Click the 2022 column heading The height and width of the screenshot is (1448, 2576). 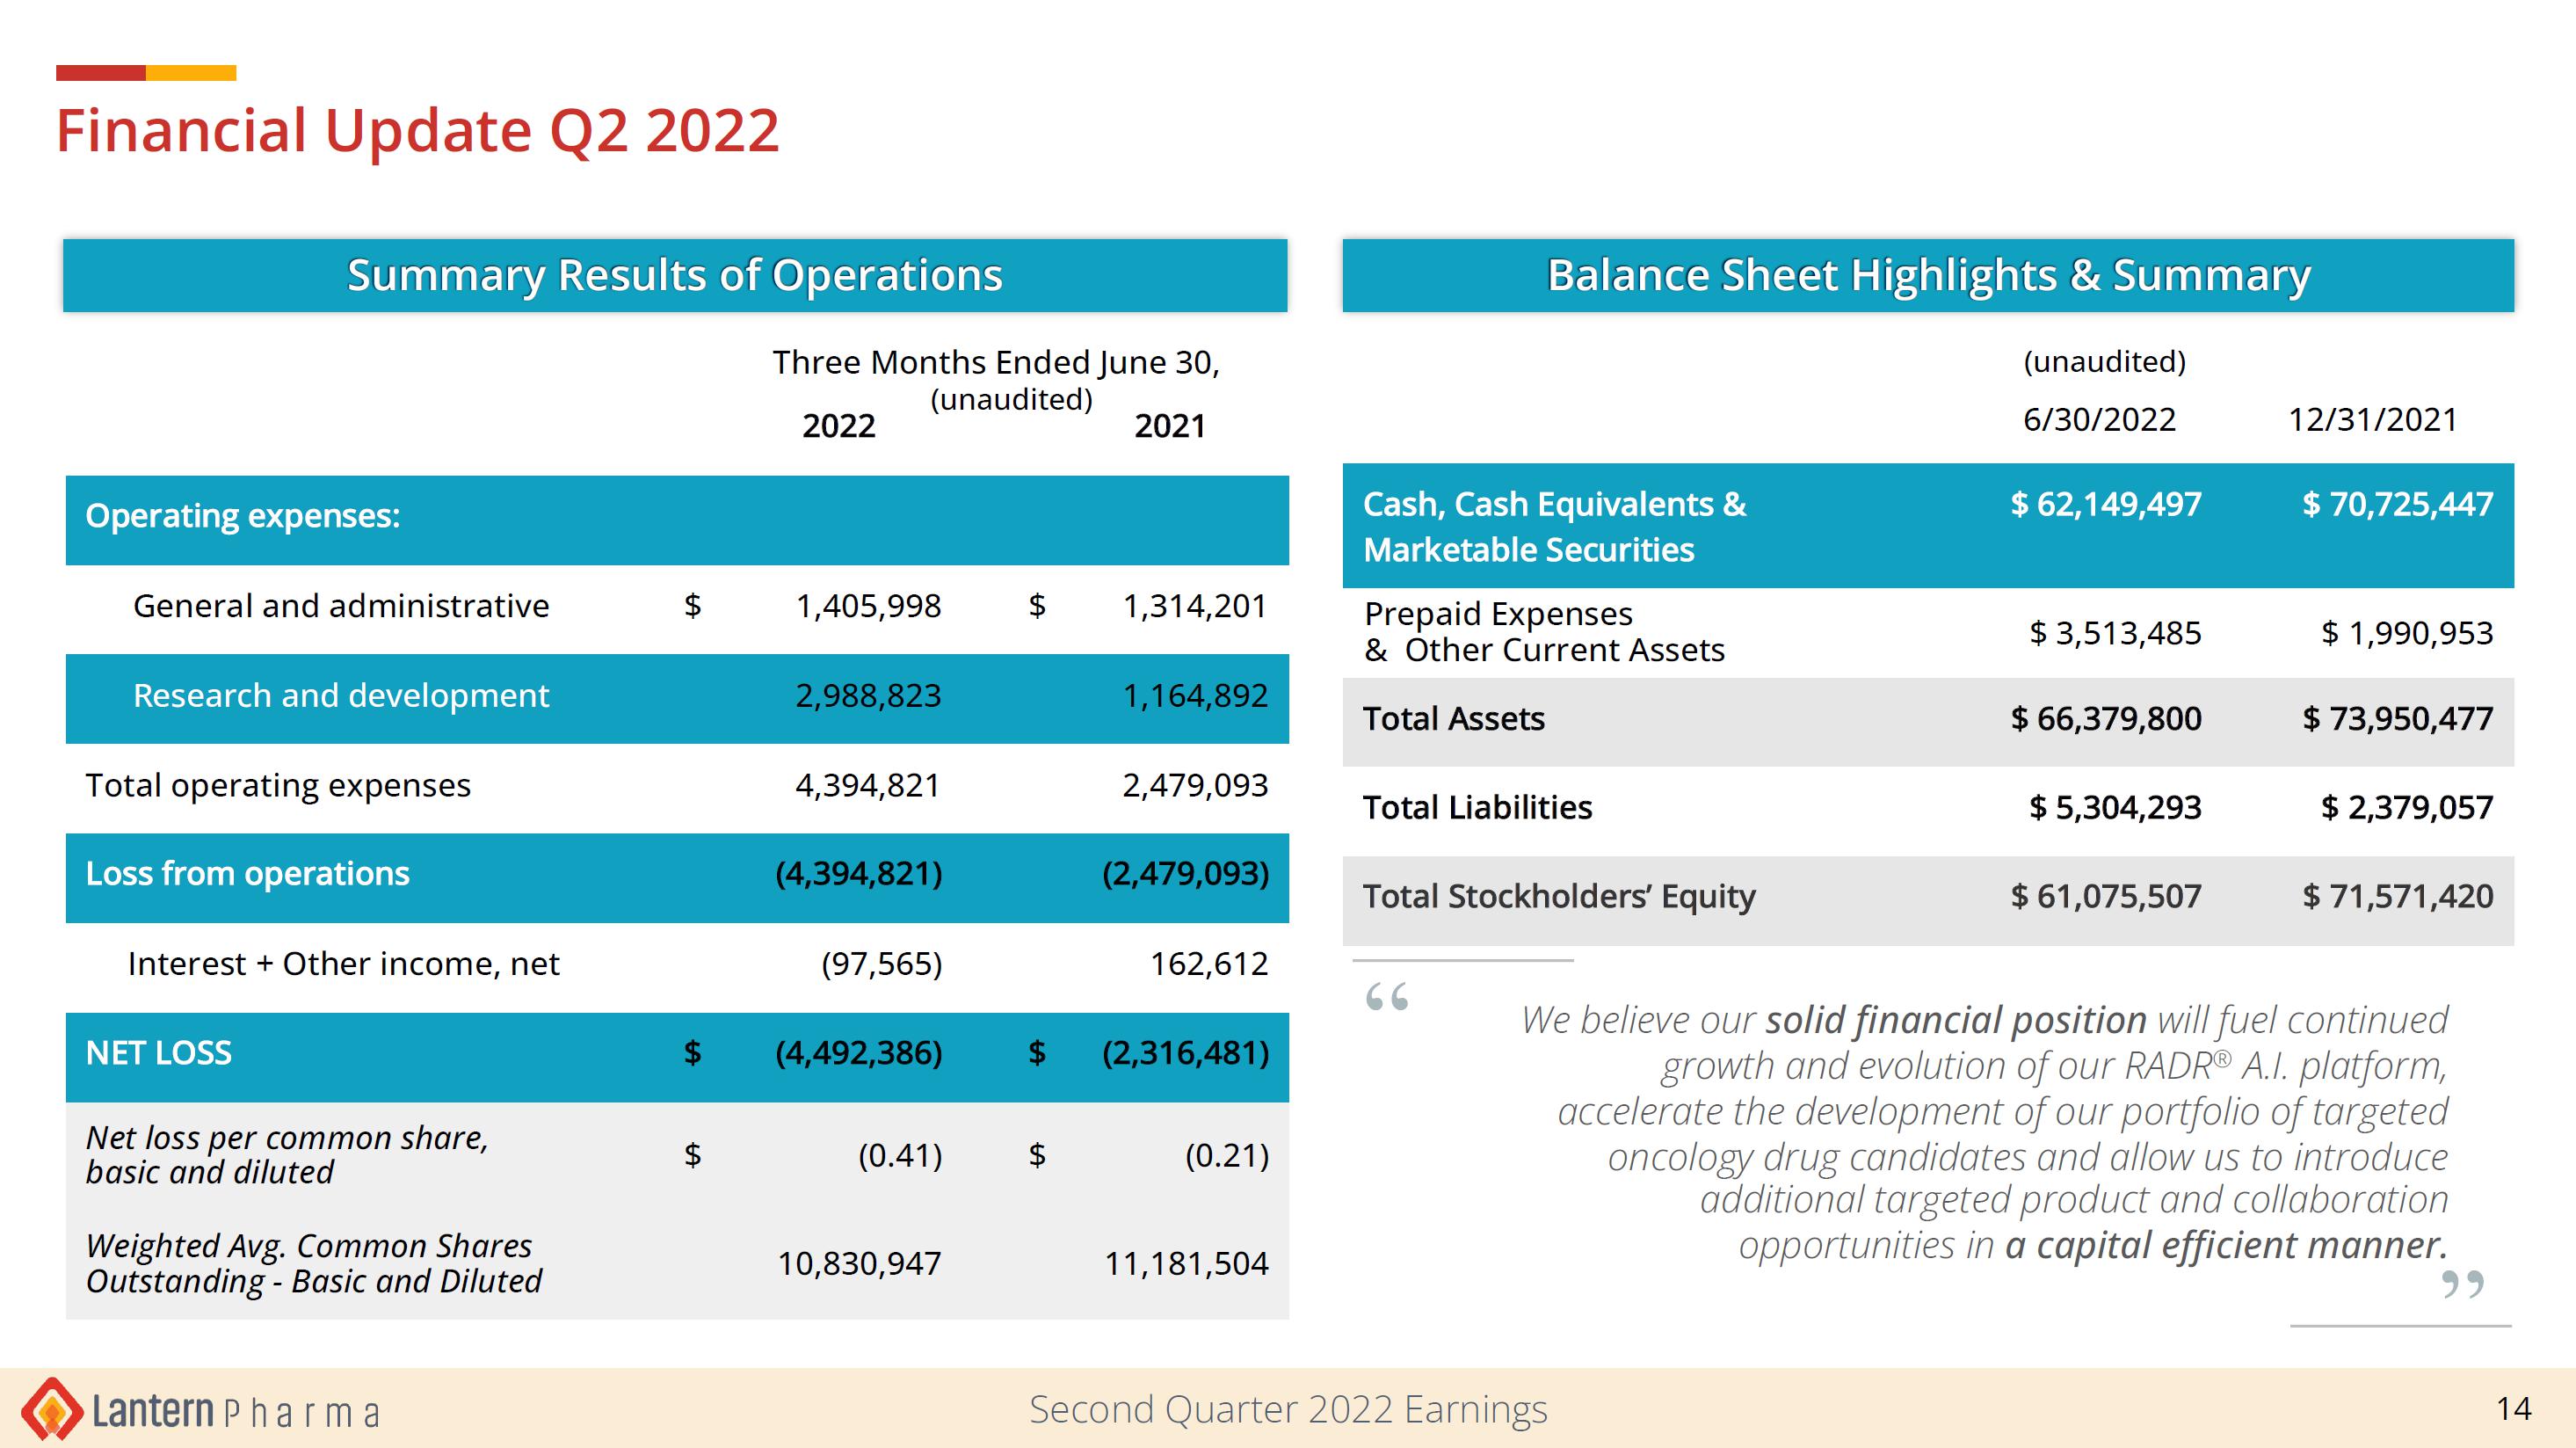click(x=839, y=426)
